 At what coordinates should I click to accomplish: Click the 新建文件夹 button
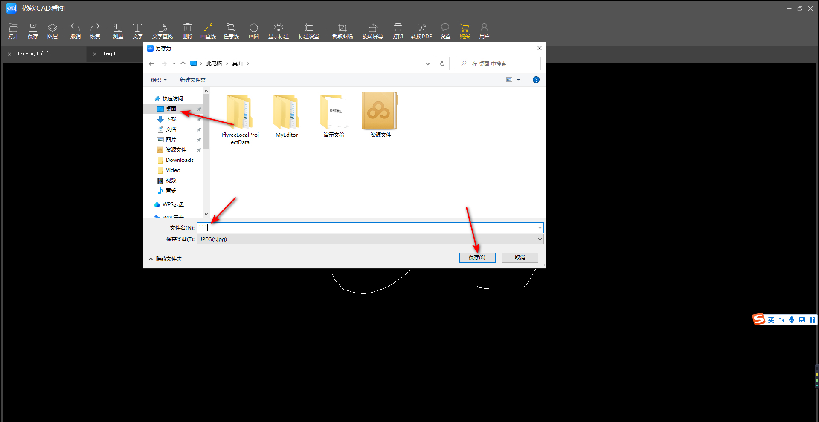tap(193, 80)
